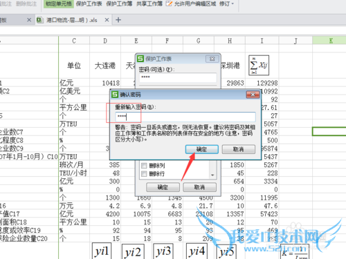Close the 港口物流 xls document tab
Viewport: 346px width, 259px height.
107,20
